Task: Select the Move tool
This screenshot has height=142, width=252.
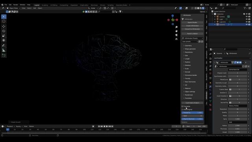Action: (x=4, y=26)
